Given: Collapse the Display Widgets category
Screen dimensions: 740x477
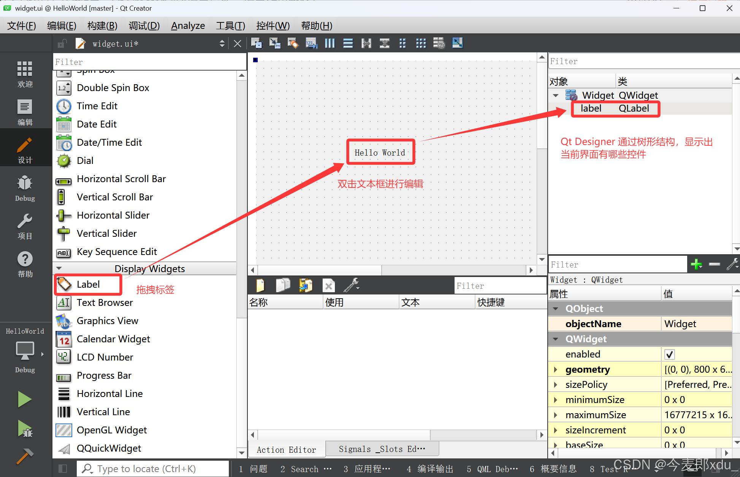Looking at the screenshot, I should tap(59, 268).
